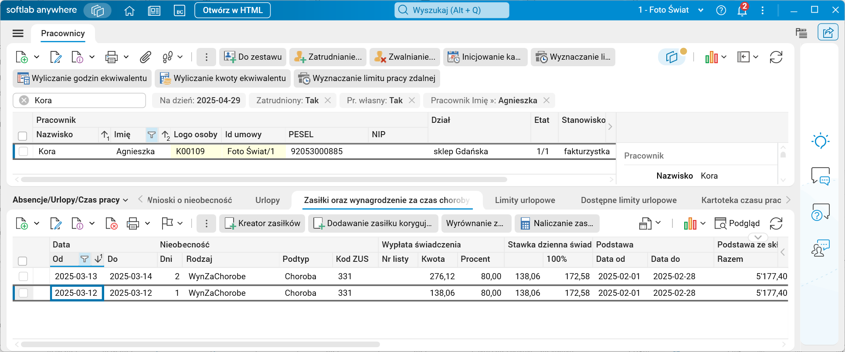Expand the 1 - Foto Świat company dropdown
Image resolution: width=845 pixels, height=352 pixels.
tap(701, 10)
